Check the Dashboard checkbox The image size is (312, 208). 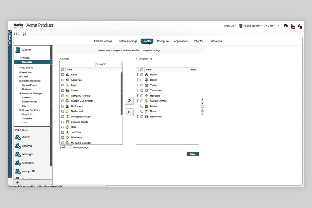63,111
